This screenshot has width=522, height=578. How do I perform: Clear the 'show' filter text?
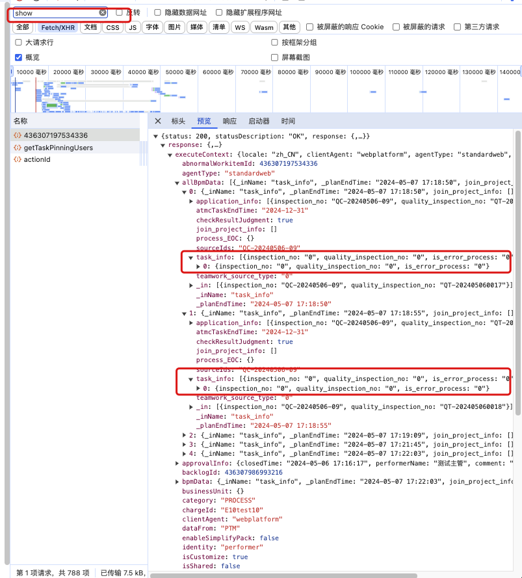103,13
